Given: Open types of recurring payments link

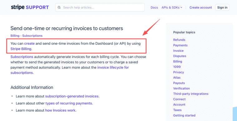Looking at the screenshot, I should pos(69,103).
